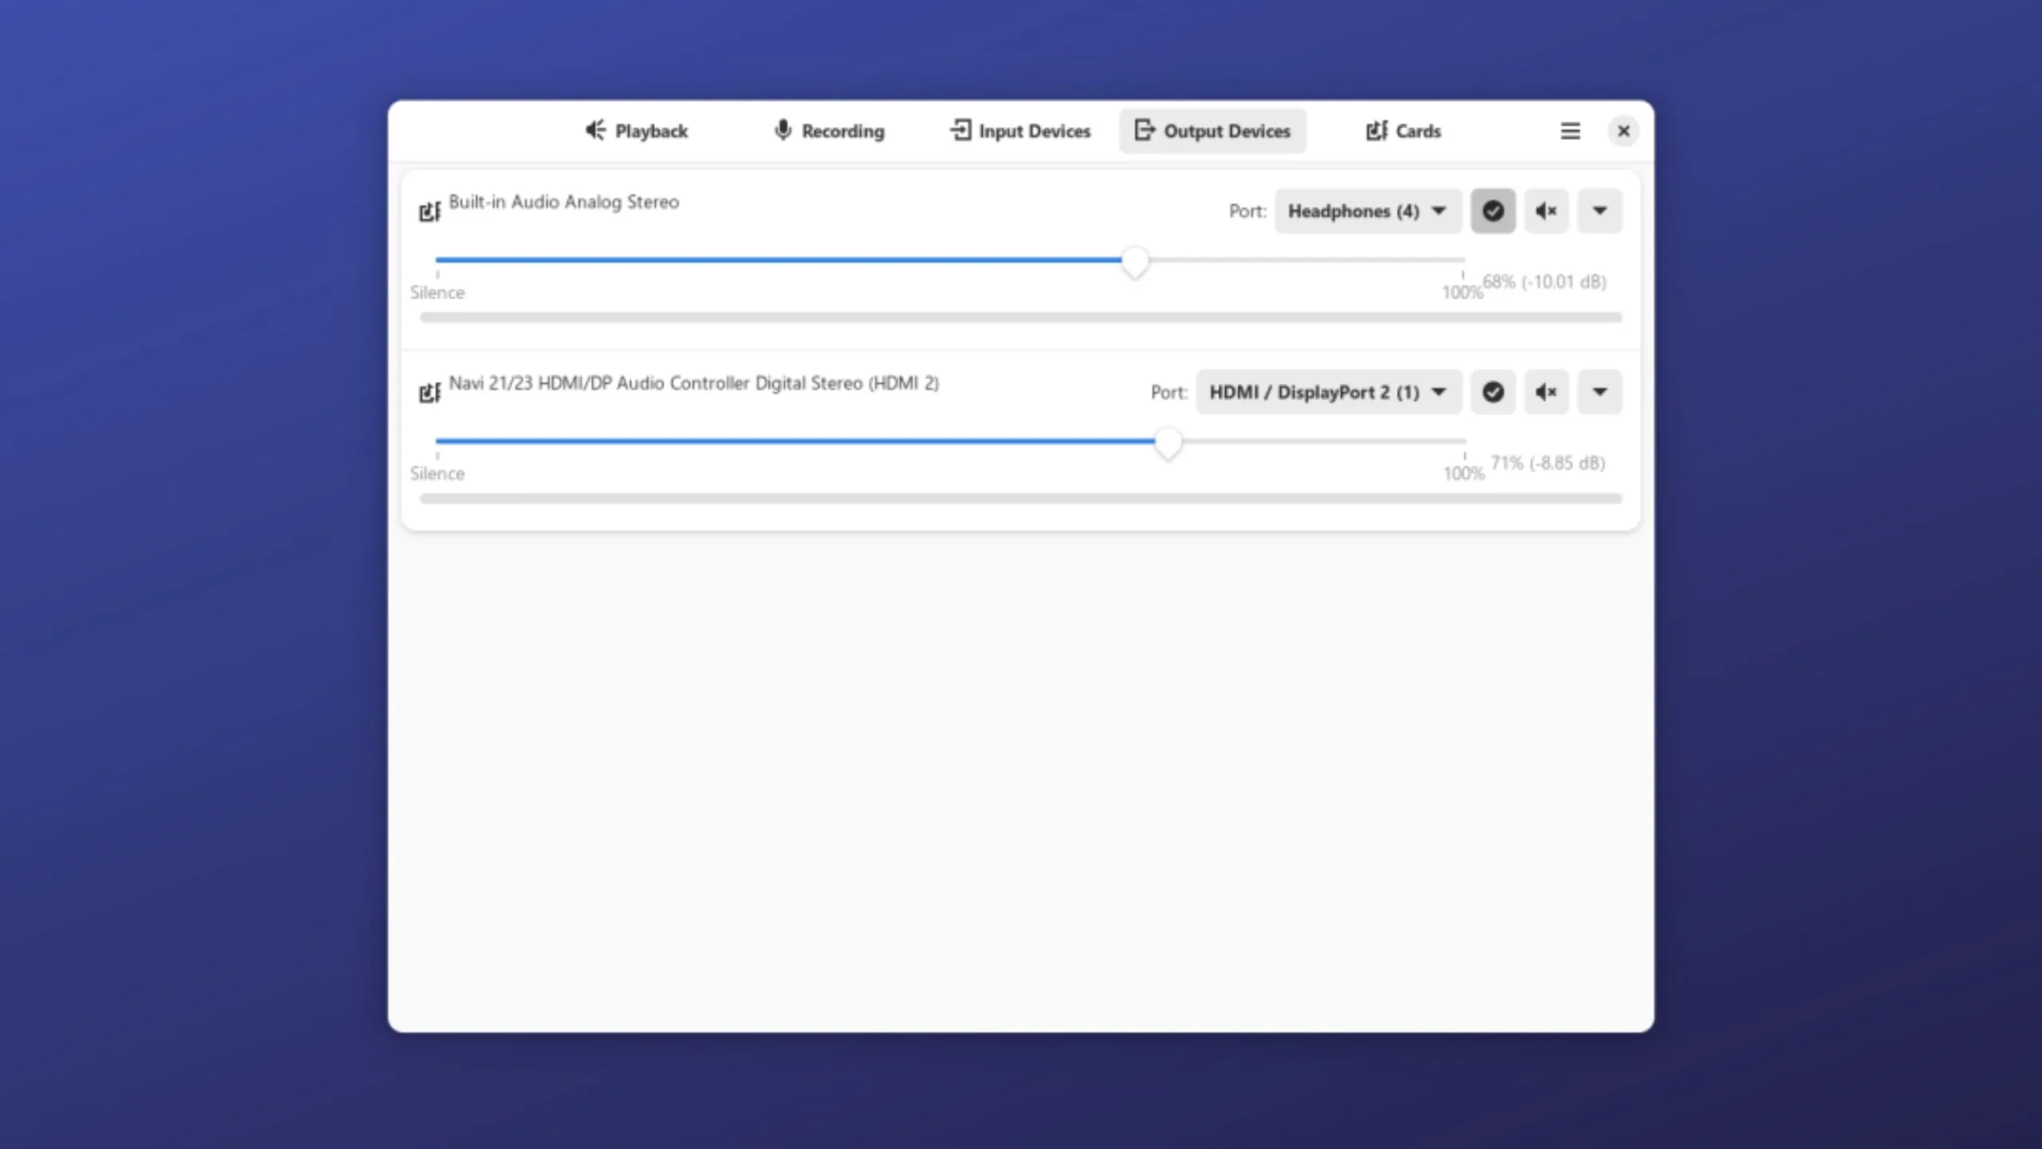Click the Output Devices tab icon
This screenshot has width=2042, height=1149.
[x=1143, y=131]
